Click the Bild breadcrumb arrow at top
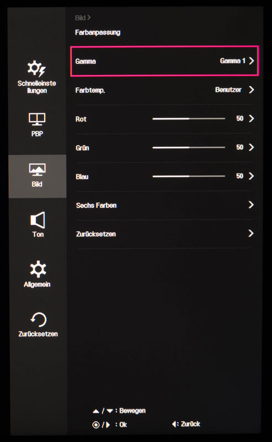The width and height of the screenshot is (272, 442). pyautogui.click(x=89, y=18)
